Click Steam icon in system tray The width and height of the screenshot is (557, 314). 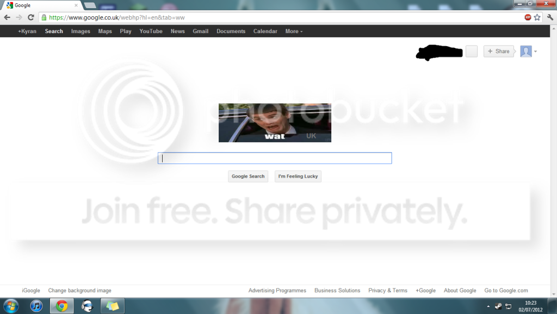[498, 306]
